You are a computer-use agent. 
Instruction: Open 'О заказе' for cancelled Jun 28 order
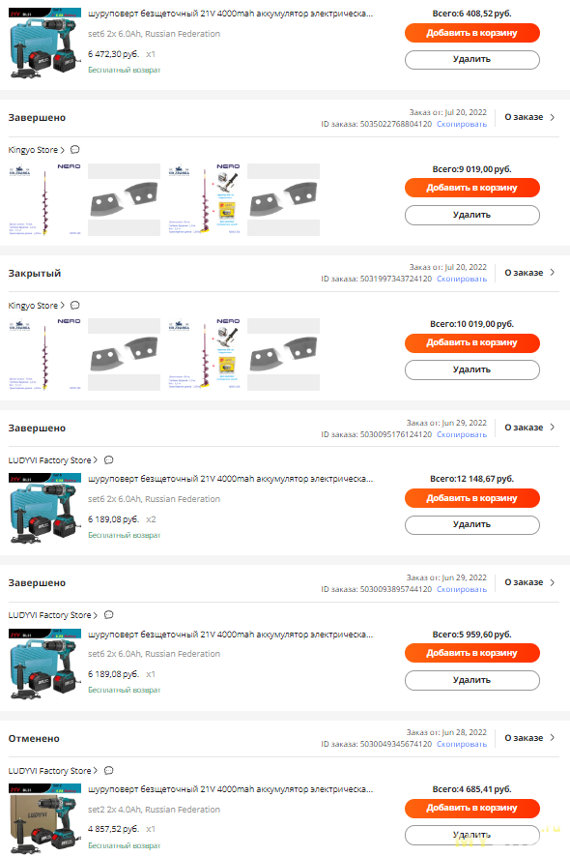click(x=529, y=738)
